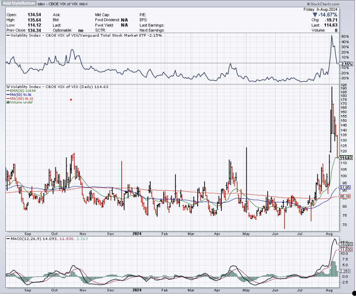The height and width of the screenshot is (297, 356).
Task: Click the Last value 114.63 in header
Action: [x=330, y=25]
